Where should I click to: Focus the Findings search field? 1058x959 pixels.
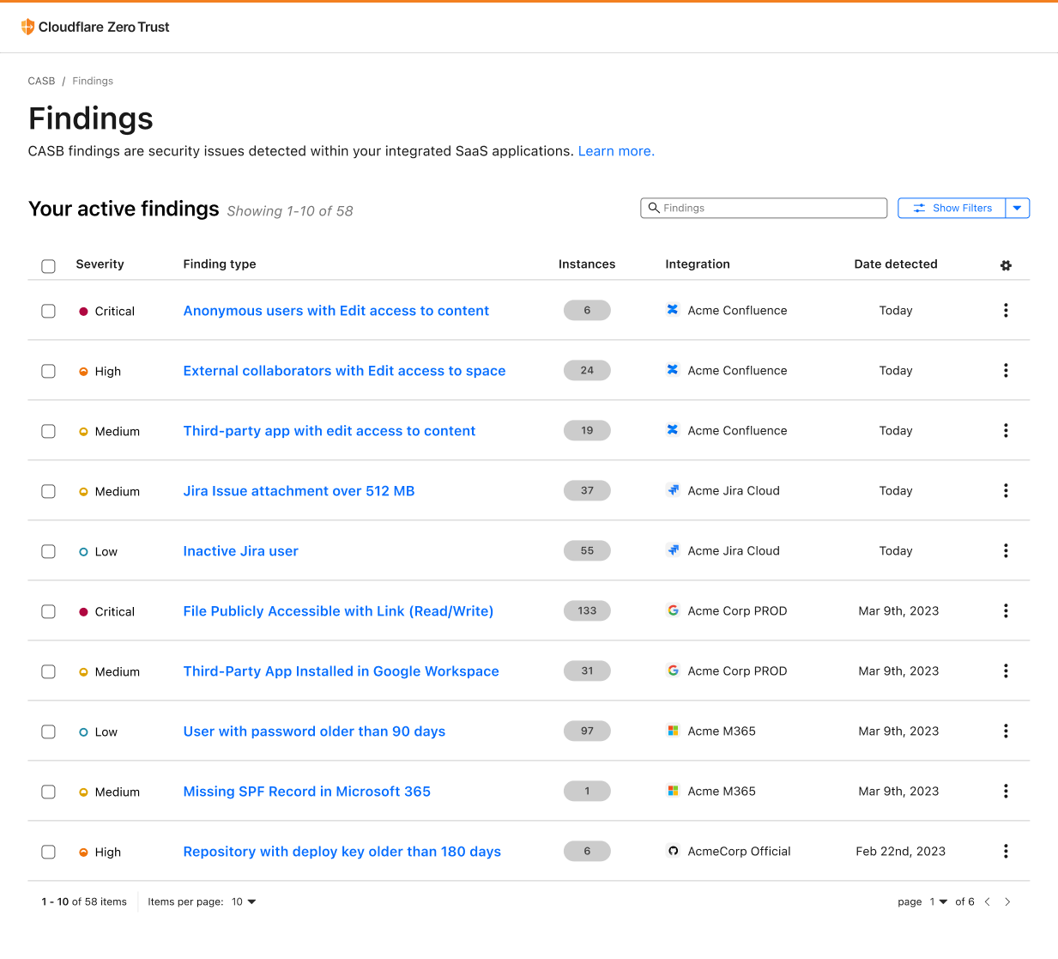tap(764, 208)
